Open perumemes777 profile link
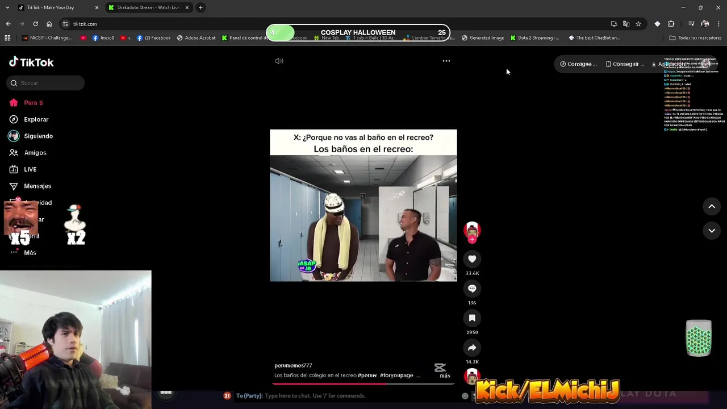This screenshot has width=727, height=409. [293, 365]
